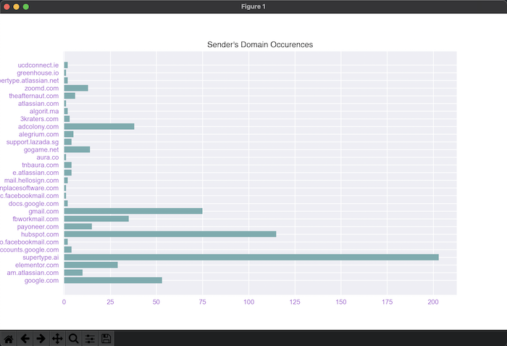This screenshot has height=346, width=507.
Task: Click the adcolony.com axis label
Action: pyautogui.click(x=38, y=127)
